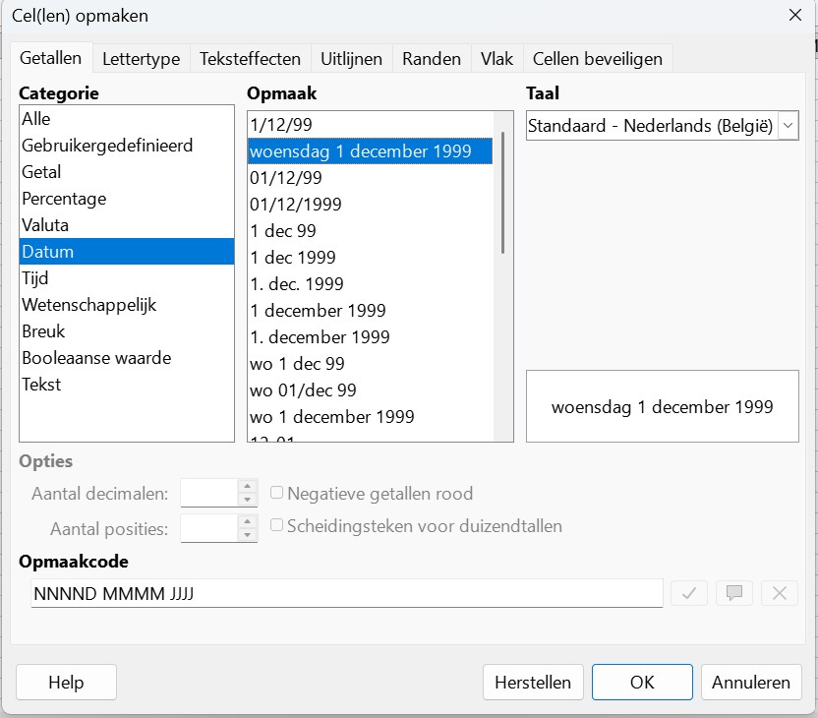
Task: Cancel the dialog with Annuleren
Action: tap(751, 682)
